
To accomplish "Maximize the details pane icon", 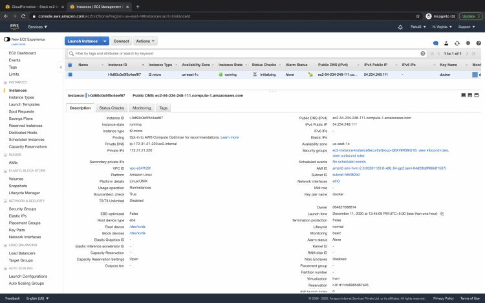I will [477, 95].
